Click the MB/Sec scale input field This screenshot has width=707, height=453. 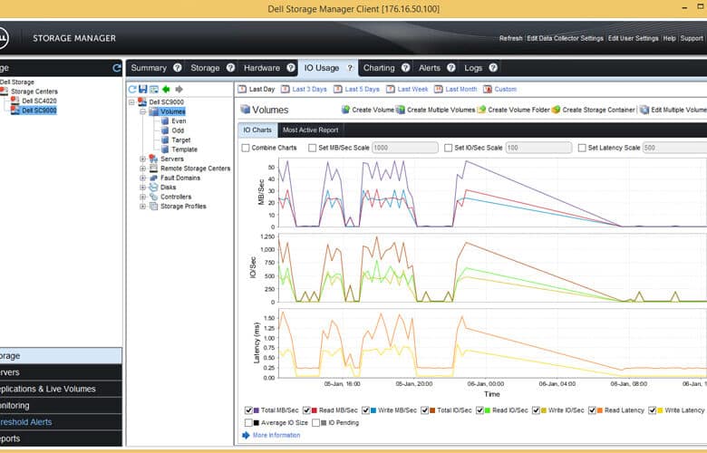(x=404, y=148)
